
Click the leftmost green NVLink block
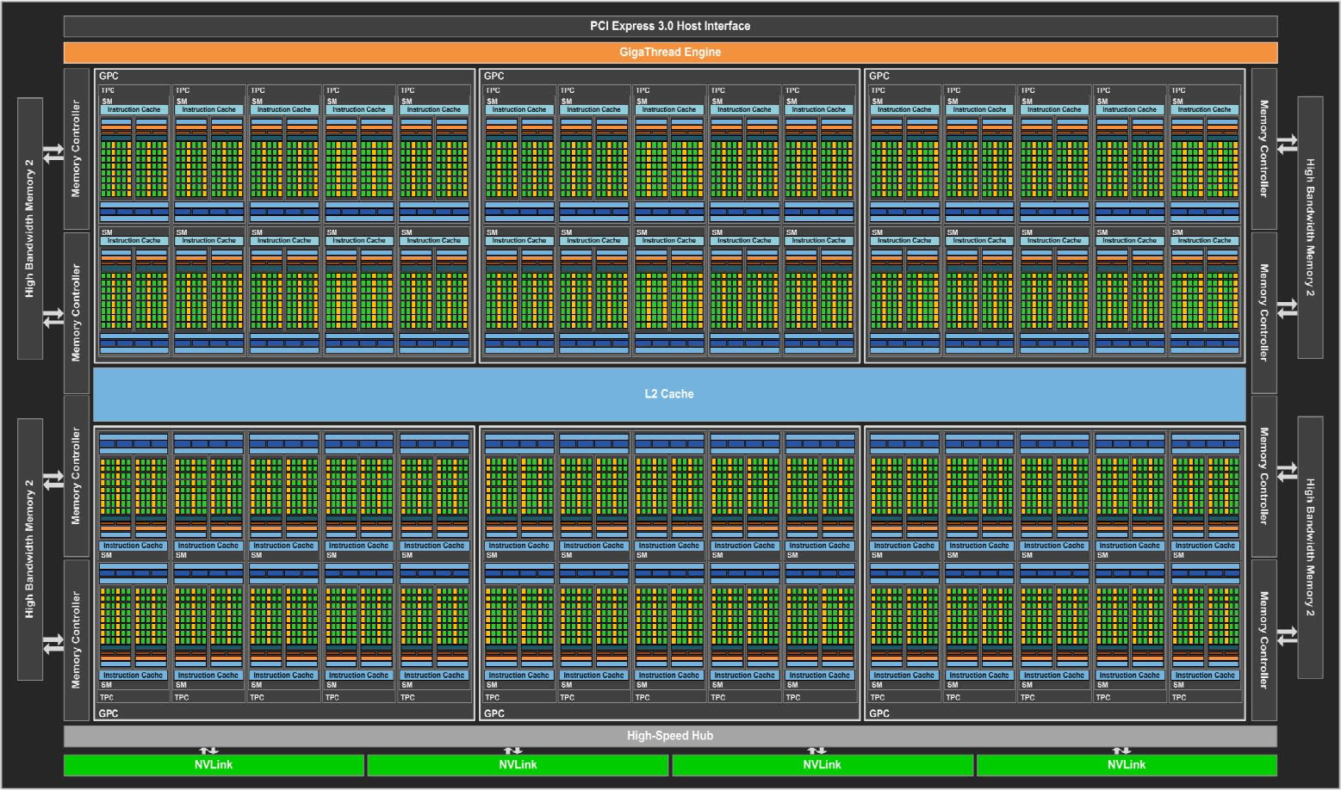click(x=214, y=765)
